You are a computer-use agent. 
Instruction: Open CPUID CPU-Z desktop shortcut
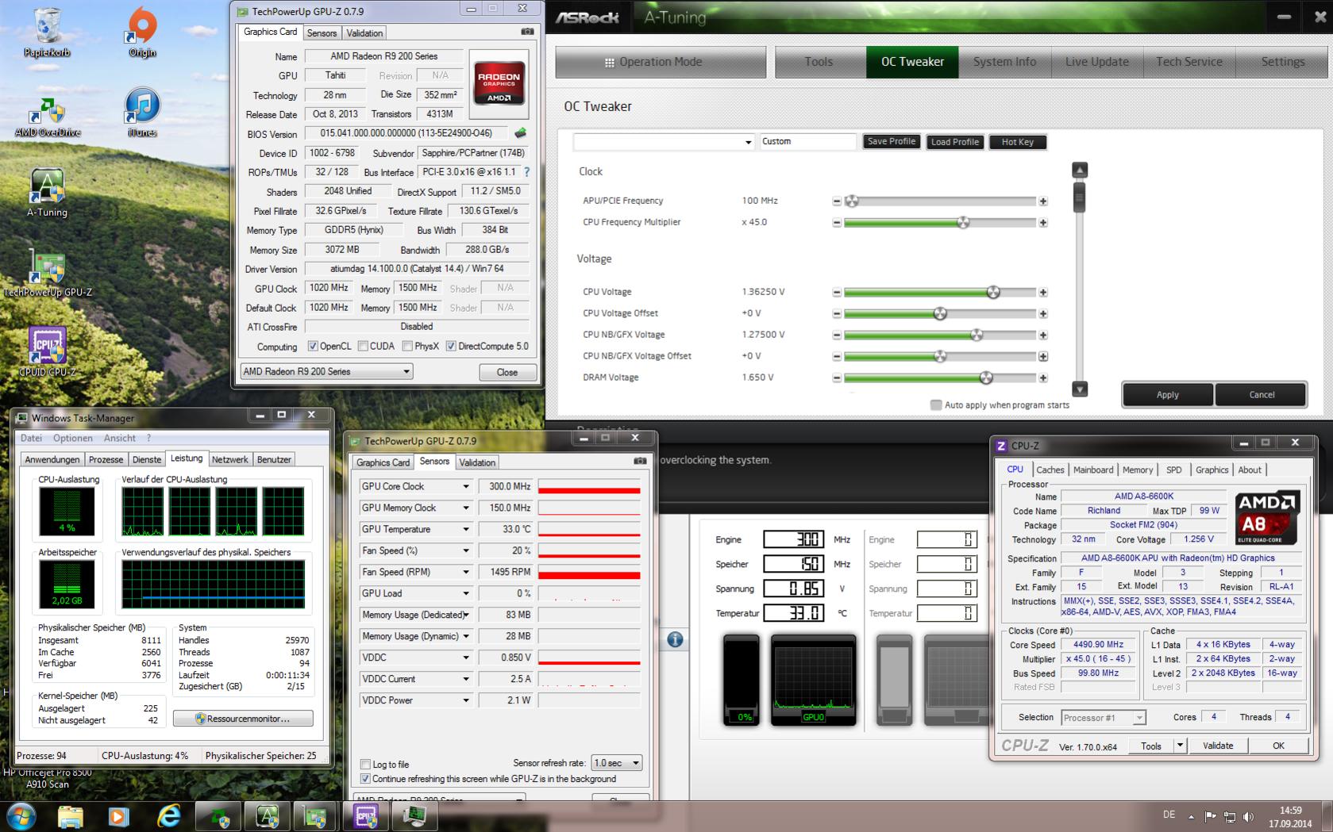point(48,351)
